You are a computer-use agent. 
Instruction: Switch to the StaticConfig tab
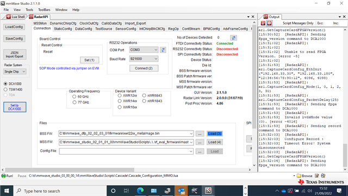tap(63, 29)
